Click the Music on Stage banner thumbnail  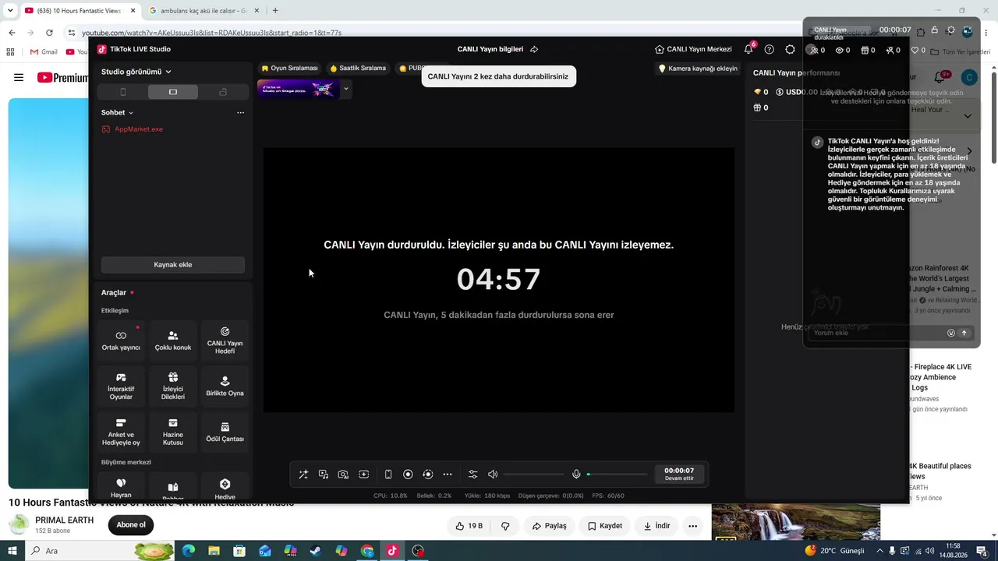299,89
